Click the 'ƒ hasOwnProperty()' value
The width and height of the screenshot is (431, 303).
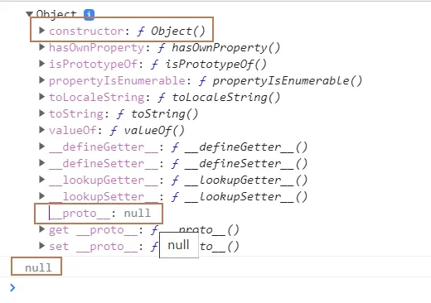pos(219,48)
